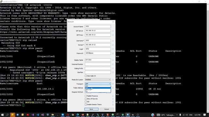Click the Username input field
Image resolution: width=209 pixels, height=117 pixels.
[98, 41]
